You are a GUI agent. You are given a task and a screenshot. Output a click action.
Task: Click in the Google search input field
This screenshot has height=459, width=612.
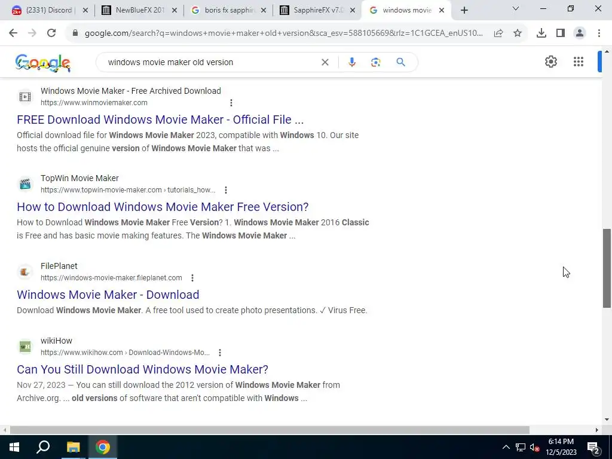(211, 62)
